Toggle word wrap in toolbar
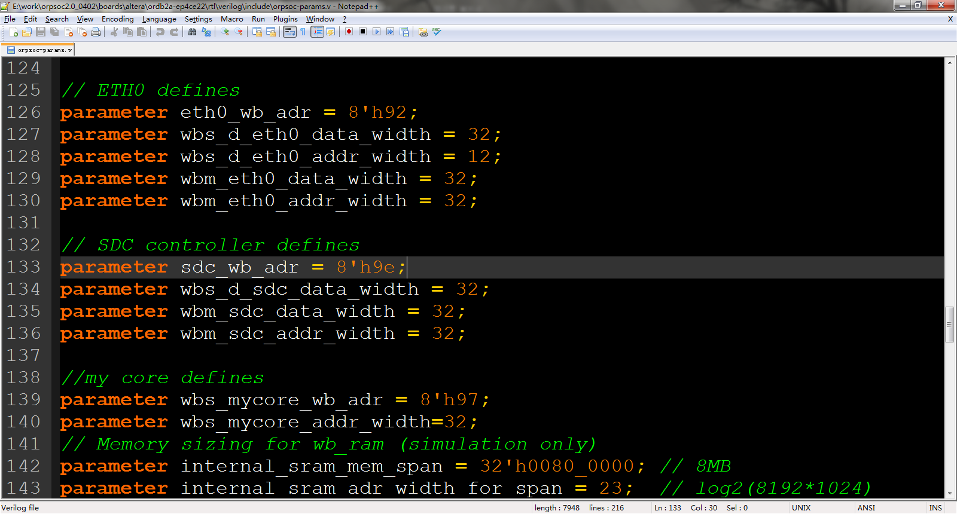 point(289,32)
